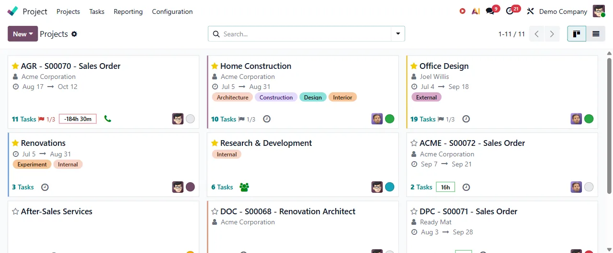Viewport: 613px width, 253px height.
Task: Open the Project app logo
Action: click(x=13, y=11)
